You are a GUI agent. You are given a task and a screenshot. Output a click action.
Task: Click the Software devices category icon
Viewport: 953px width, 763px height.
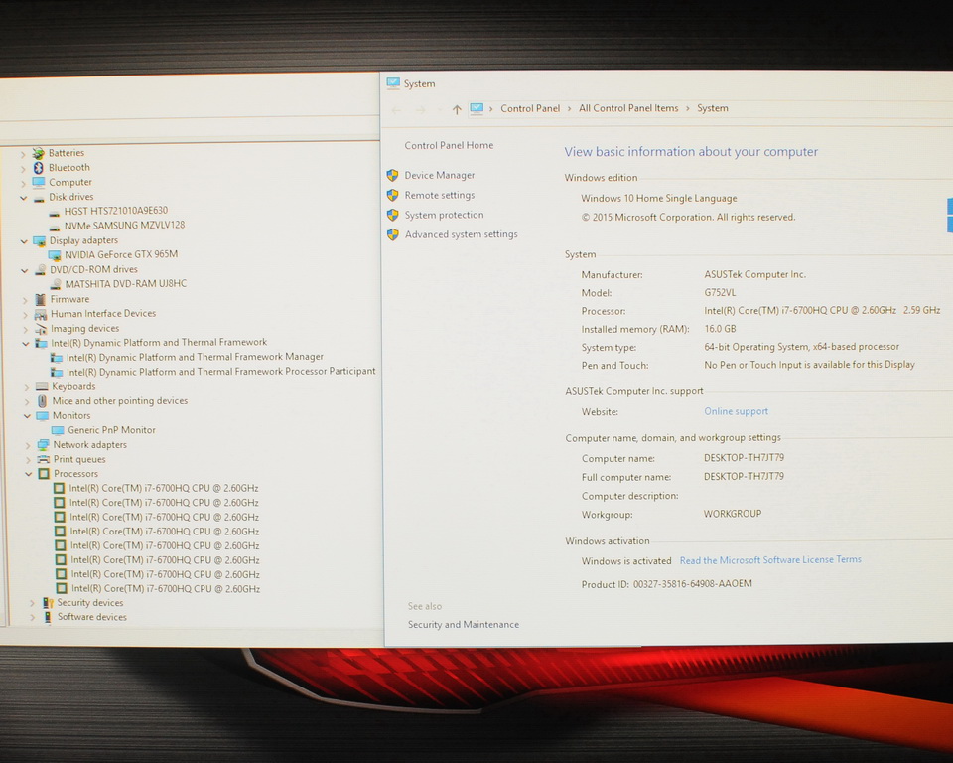(48, 617)
